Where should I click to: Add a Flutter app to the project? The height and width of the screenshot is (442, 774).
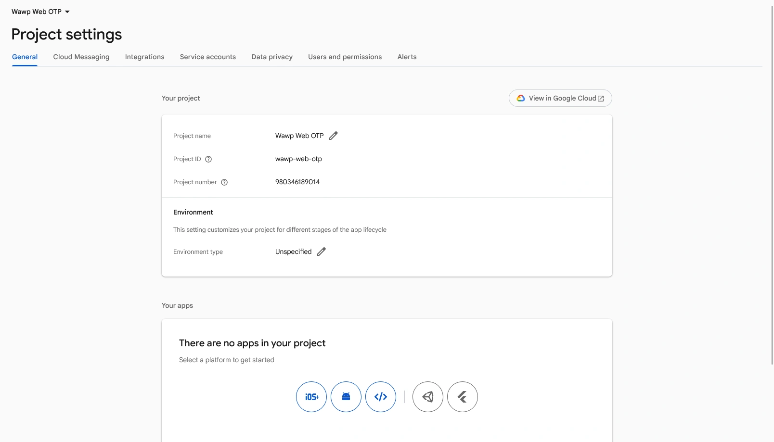[x=463, y=397]
